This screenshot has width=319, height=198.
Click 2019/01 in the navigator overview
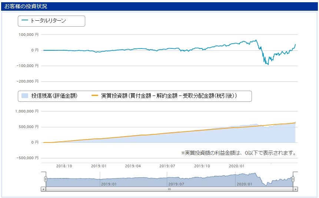109,184
